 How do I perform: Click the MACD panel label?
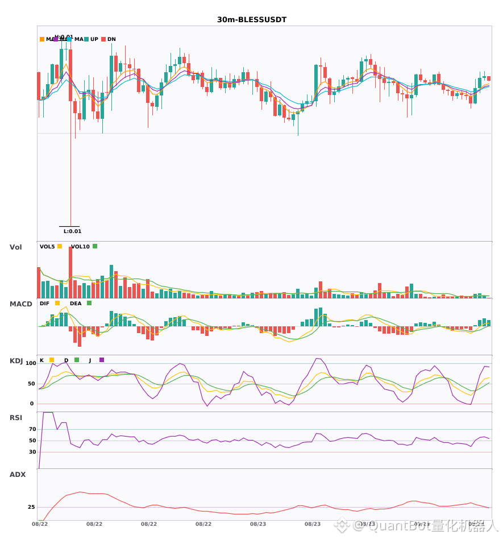pyautogui.click(x=20, y=304)
